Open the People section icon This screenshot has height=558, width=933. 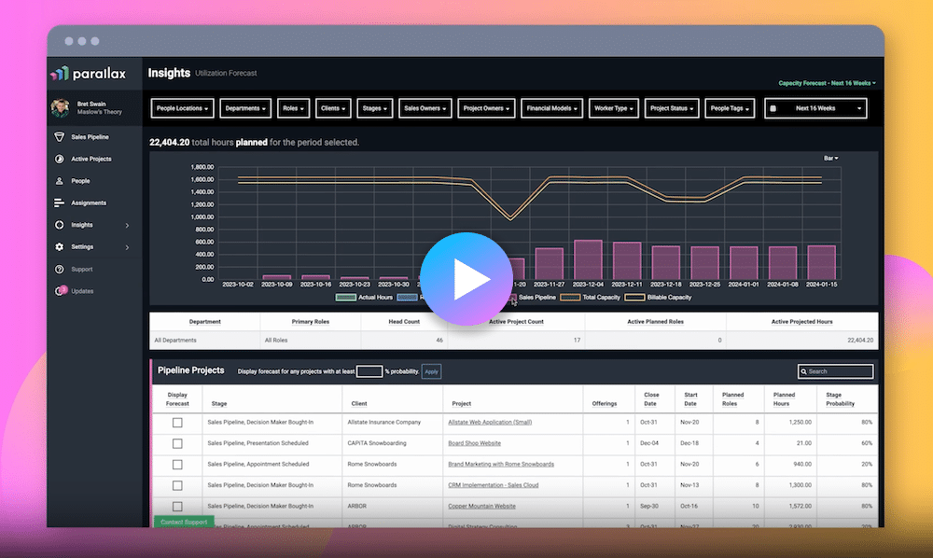[59, 181]
